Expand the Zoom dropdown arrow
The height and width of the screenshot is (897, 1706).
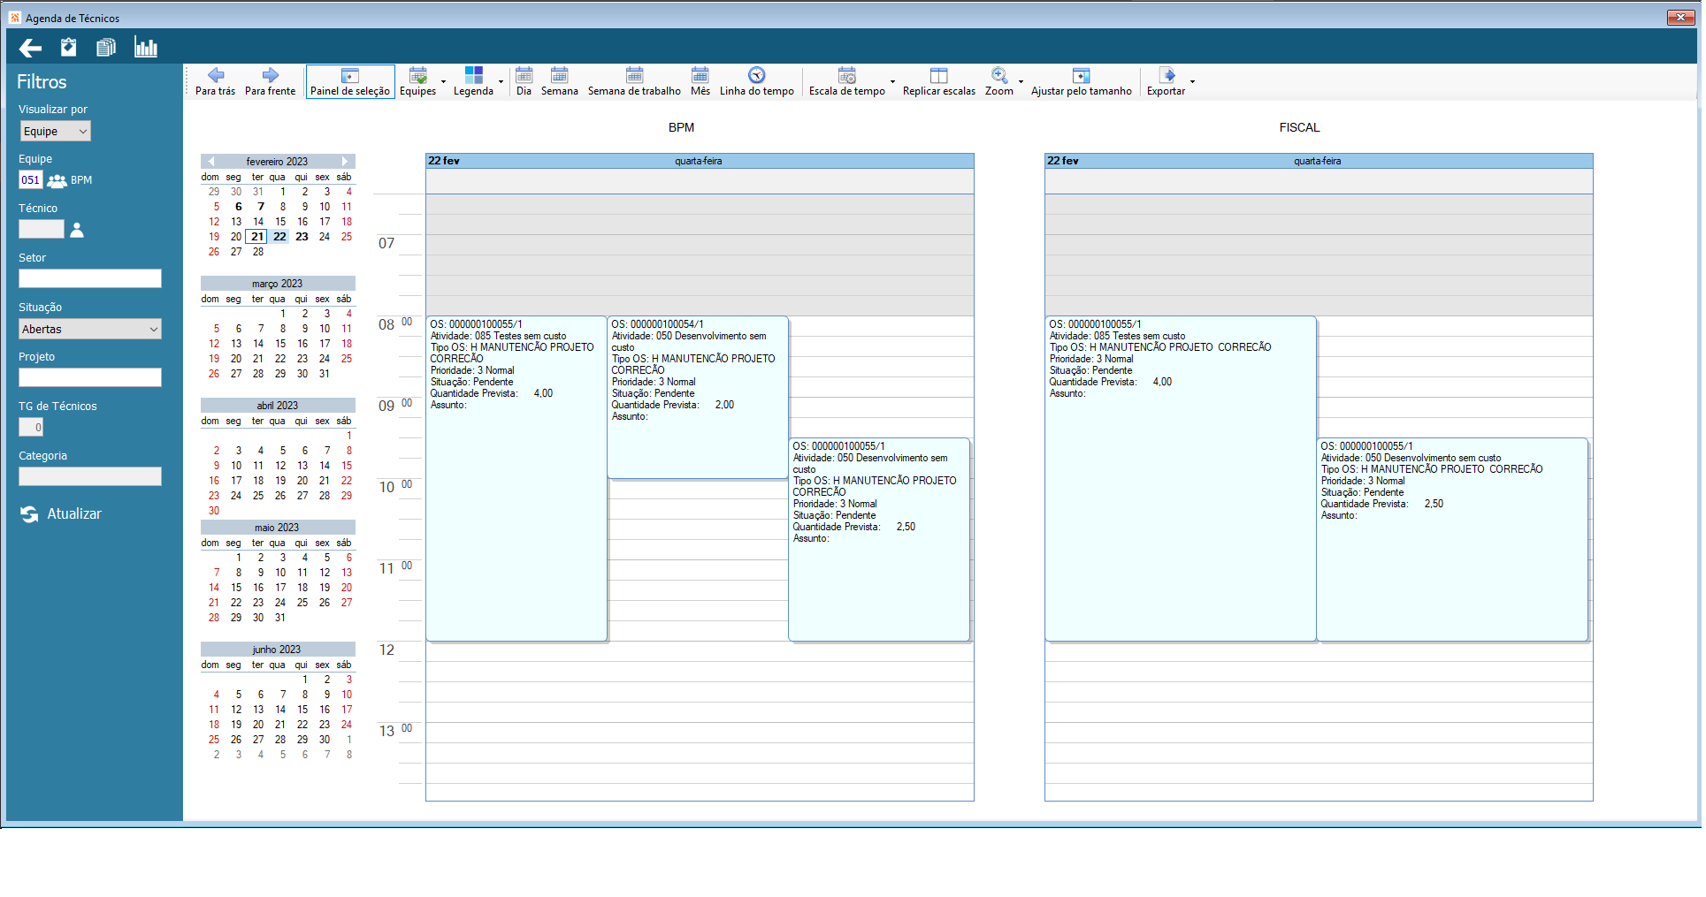(1021, 82)
